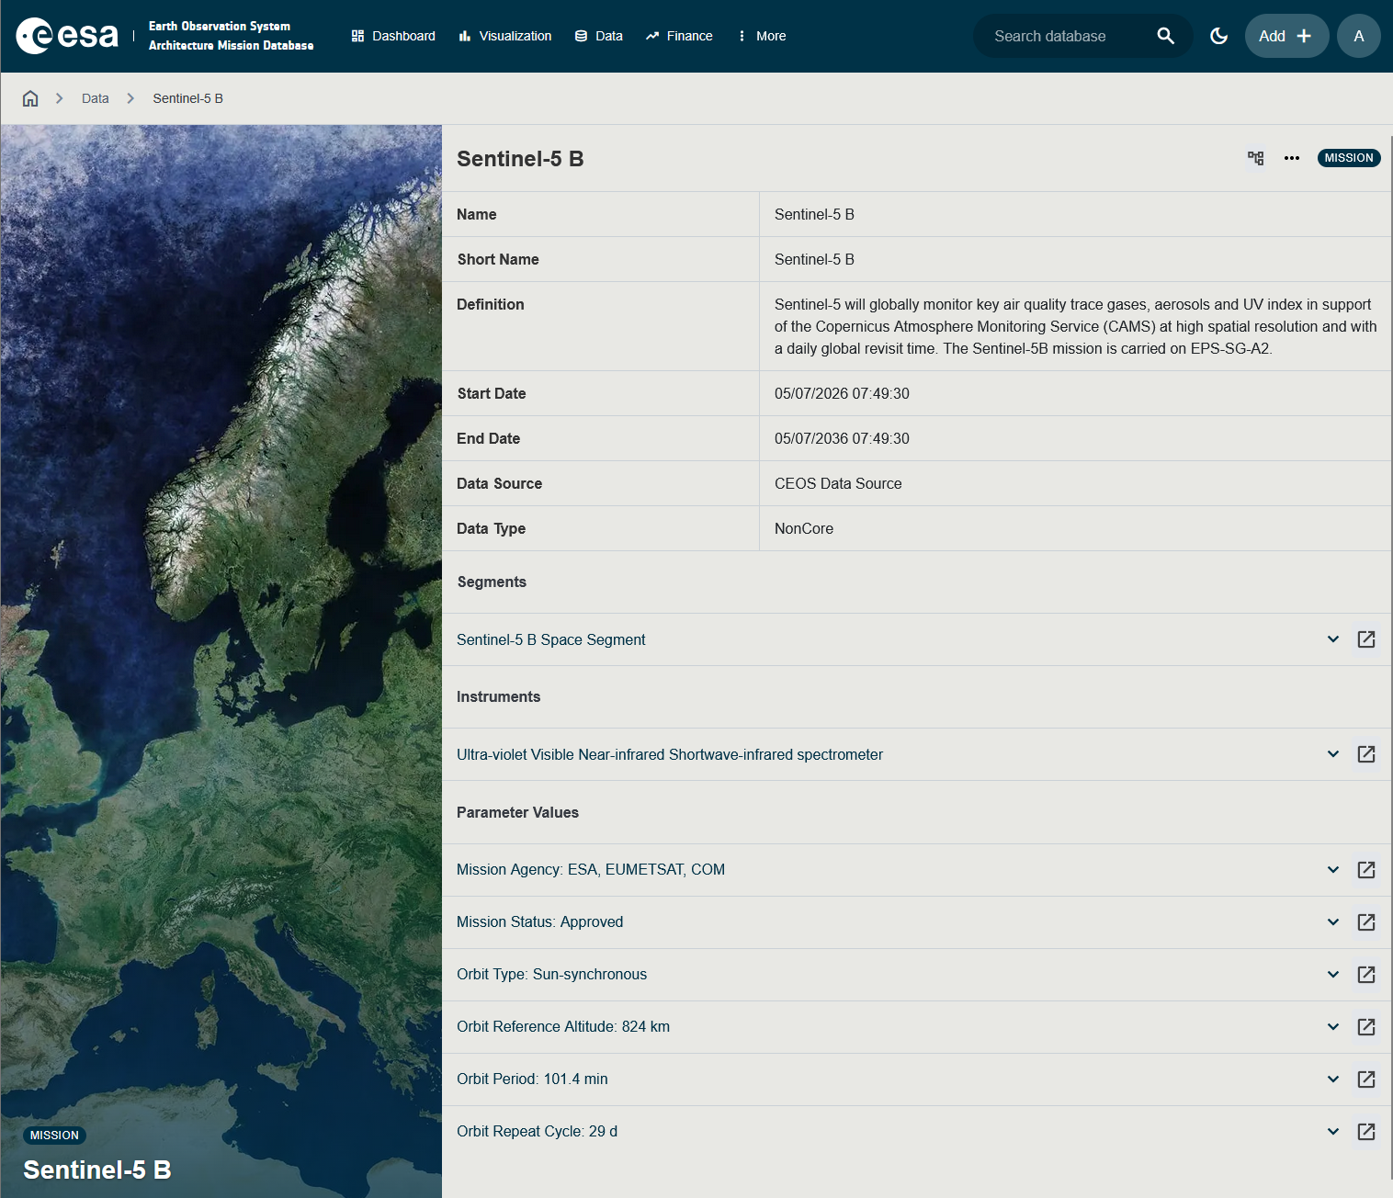Open Mission Agency in new view
This screenshot has width=1393, height=1198.
(x=1366, y=870)
